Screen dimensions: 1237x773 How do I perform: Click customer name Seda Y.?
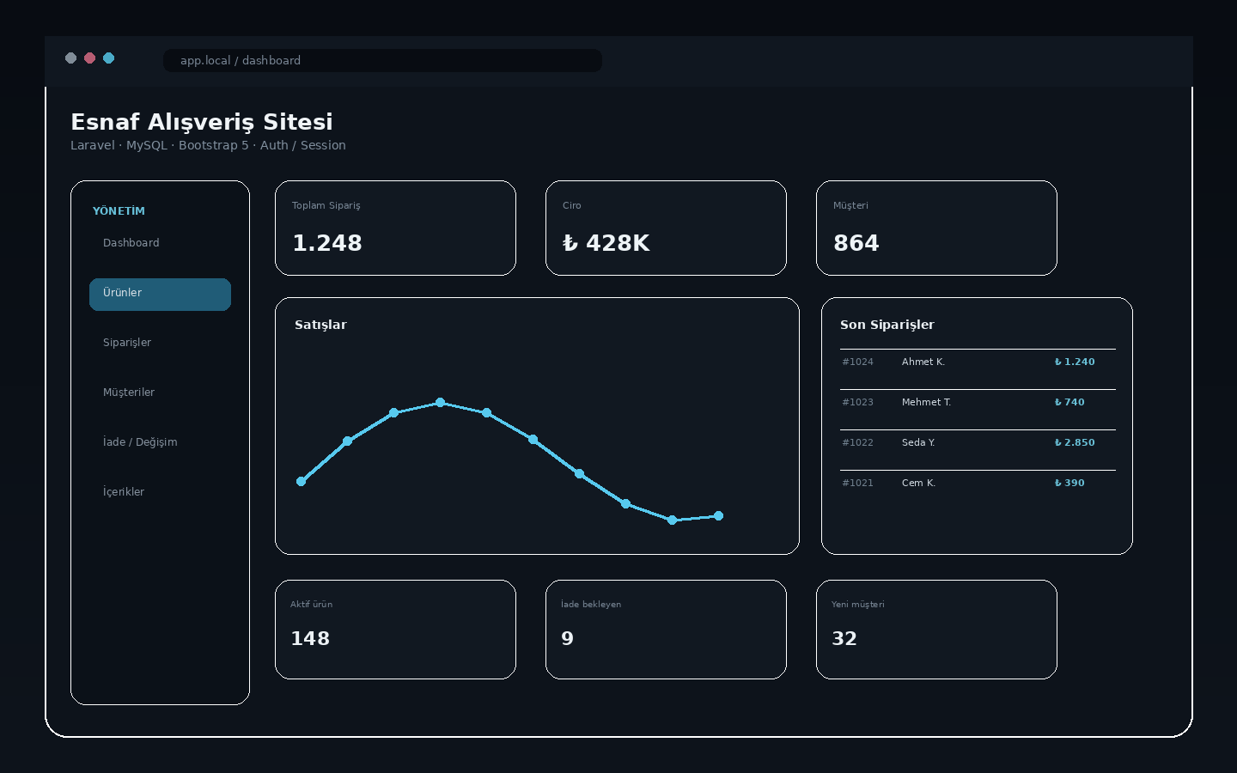(x=918, y=443)
